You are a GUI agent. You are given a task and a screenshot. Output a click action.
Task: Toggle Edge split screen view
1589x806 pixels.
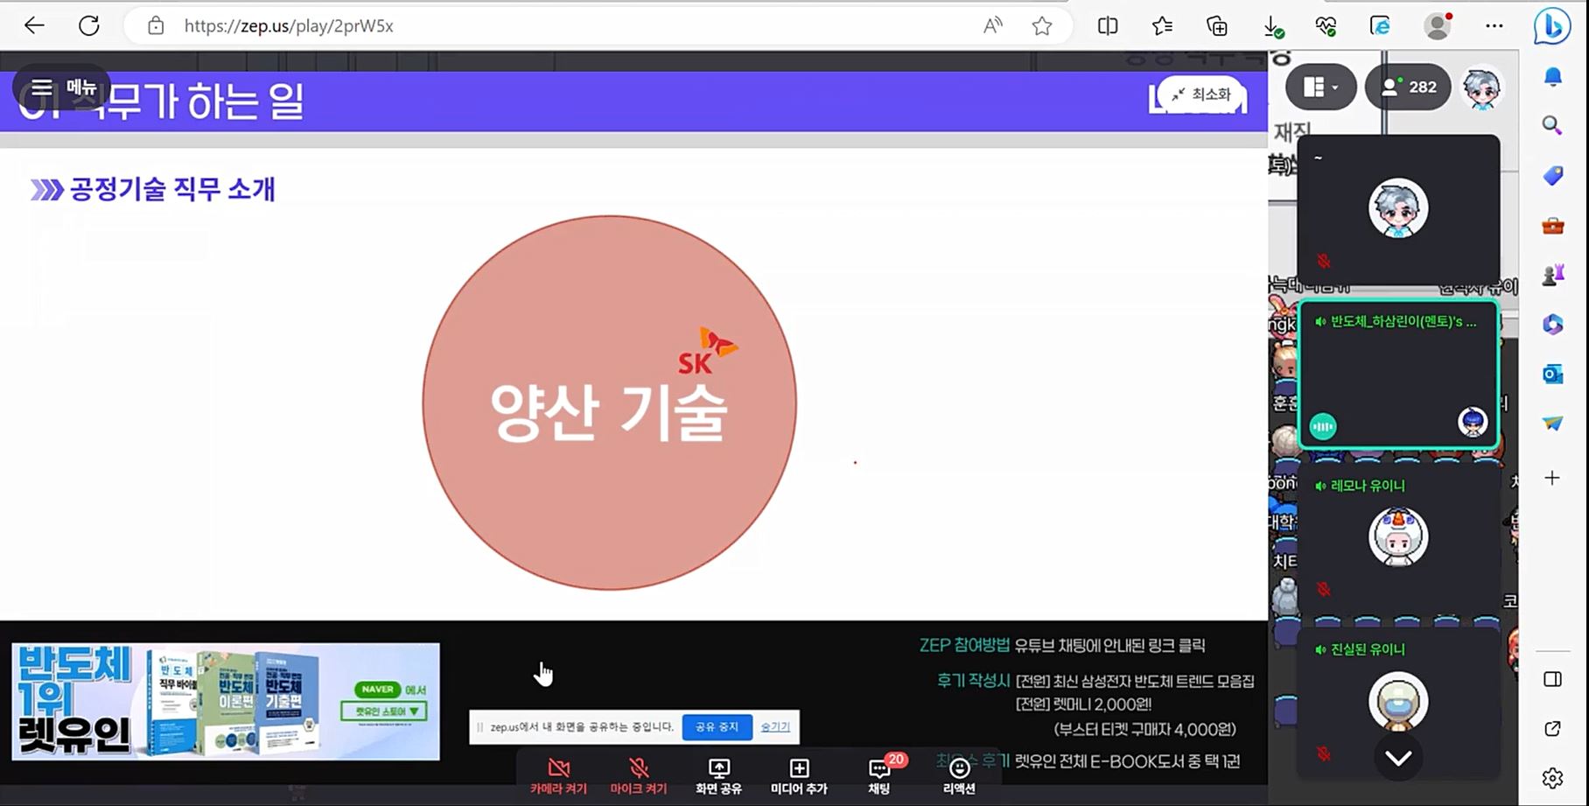(x=1108, y=26)
